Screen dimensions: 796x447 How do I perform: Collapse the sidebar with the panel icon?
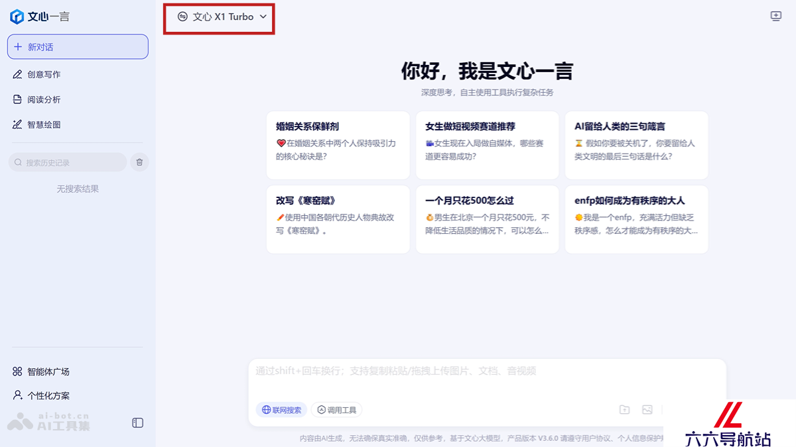click(138, 422)
